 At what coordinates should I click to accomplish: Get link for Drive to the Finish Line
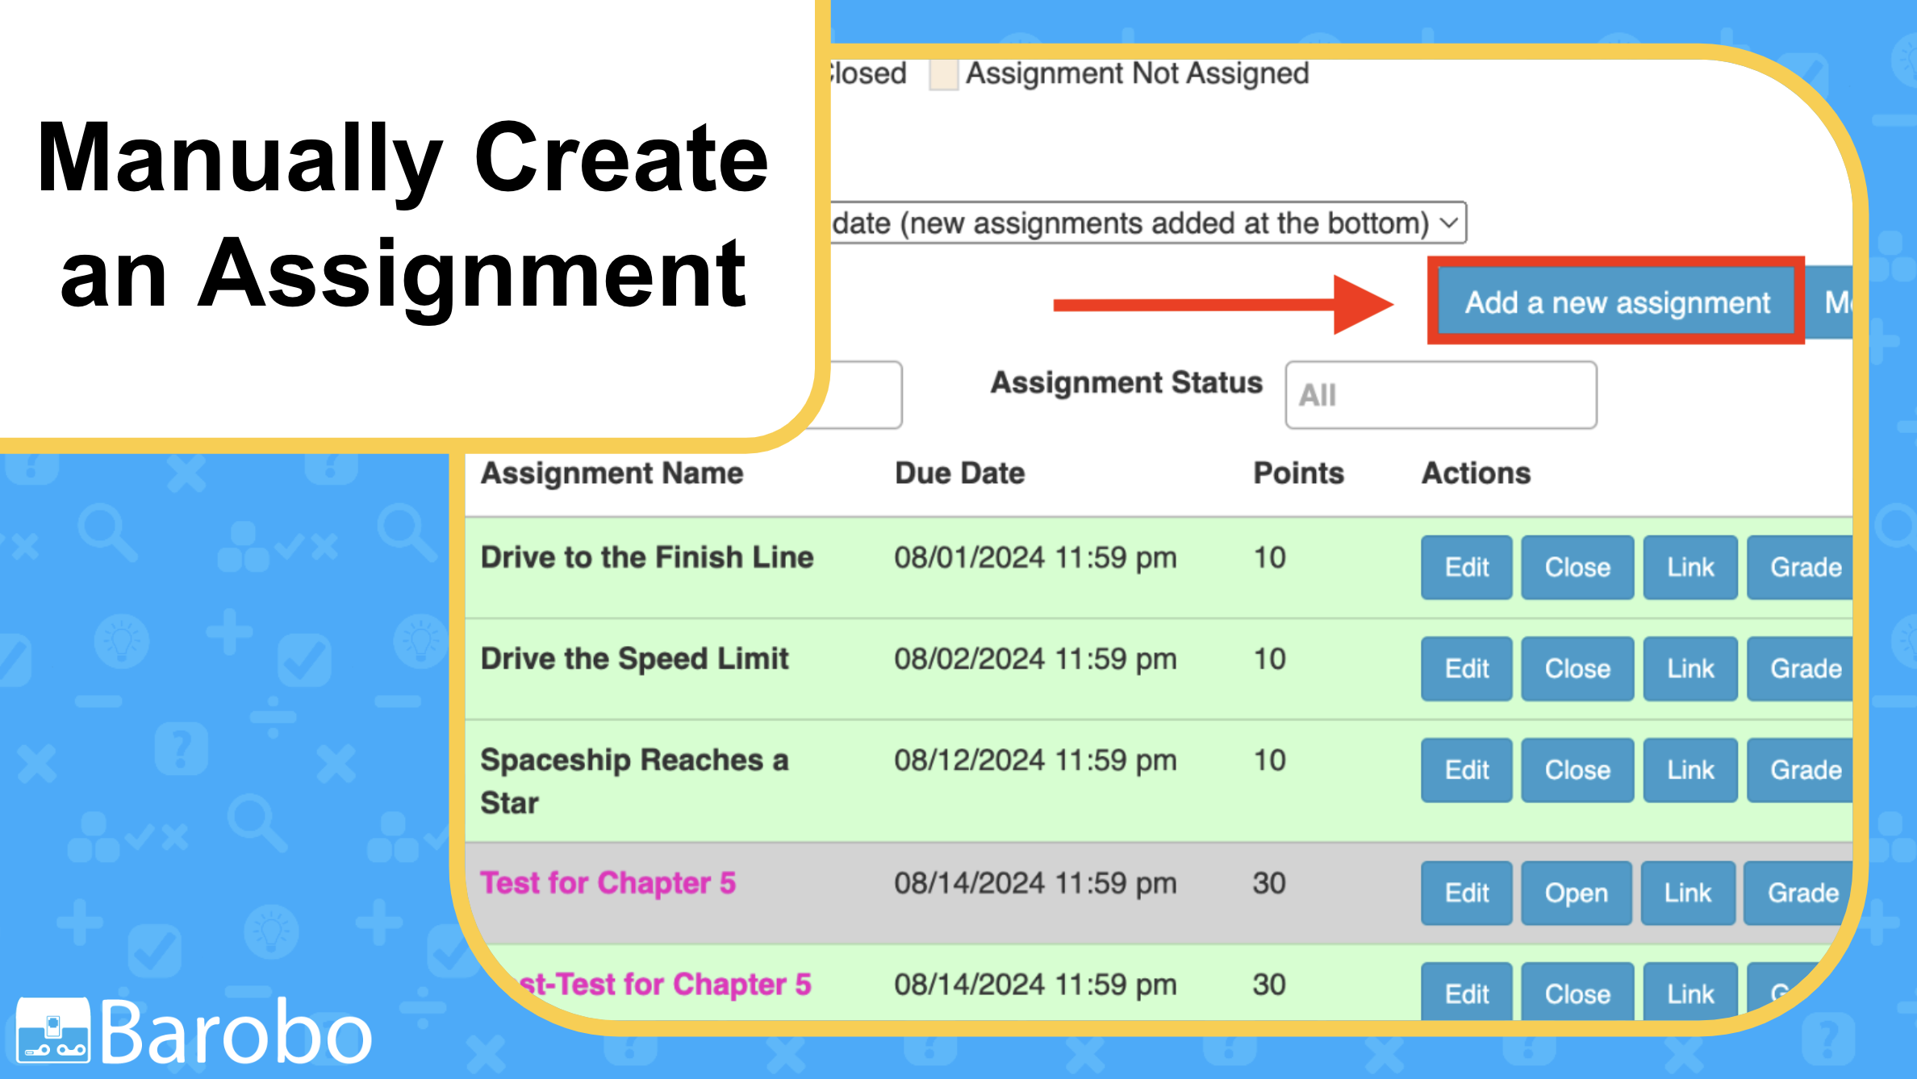pyautogui.click(x=1689, y=567)
